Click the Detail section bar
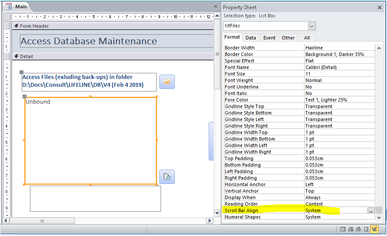Screen dimensions: 387x236 point(113,56)
